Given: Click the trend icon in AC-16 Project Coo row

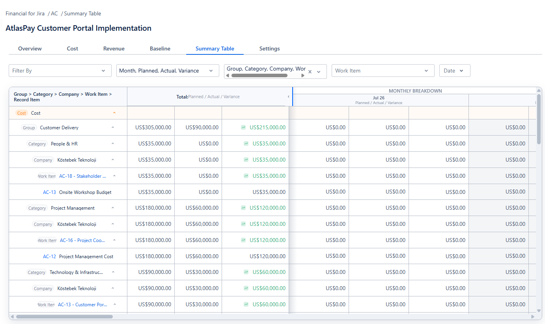Looking at the screenshot, I should click(243, 240).
